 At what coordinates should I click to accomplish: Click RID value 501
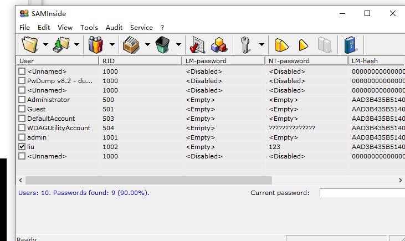108,109
